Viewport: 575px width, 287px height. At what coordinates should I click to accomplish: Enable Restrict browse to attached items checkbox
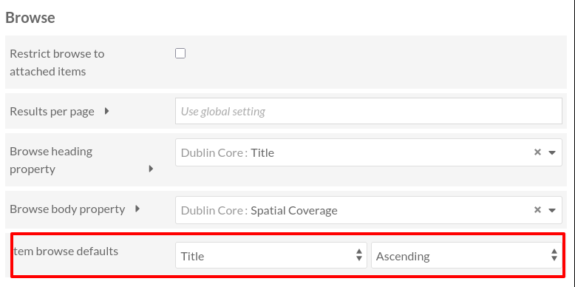pyautogui.click(x=180, y=53)
